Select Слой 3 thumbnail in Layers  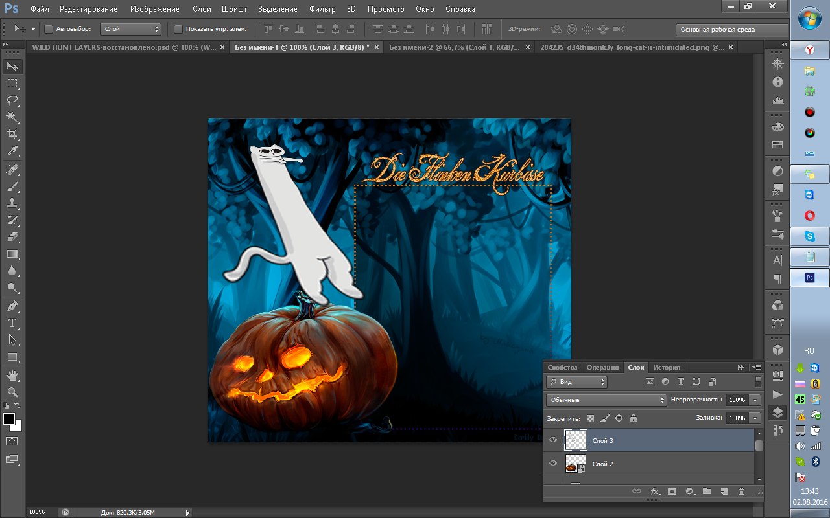576,440
